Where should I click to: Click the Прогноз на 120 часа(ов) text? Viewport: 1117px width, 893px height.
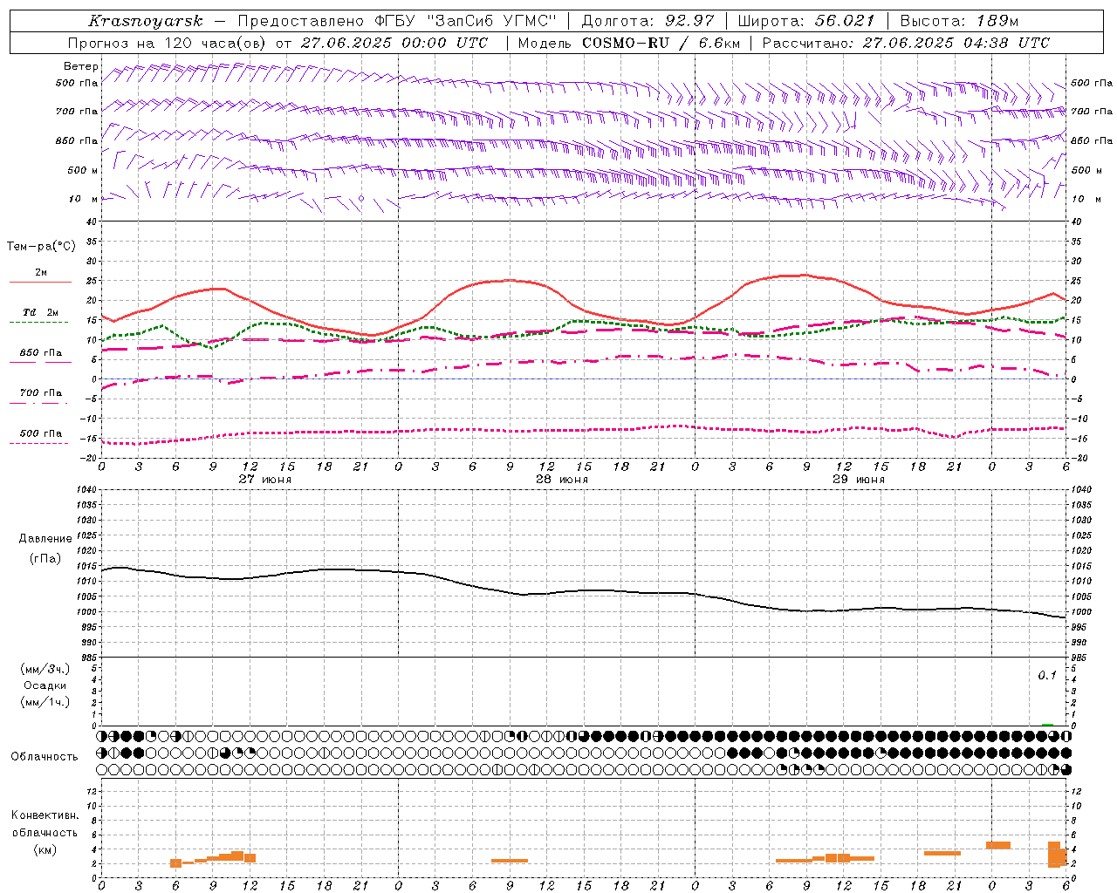(168, 43)
